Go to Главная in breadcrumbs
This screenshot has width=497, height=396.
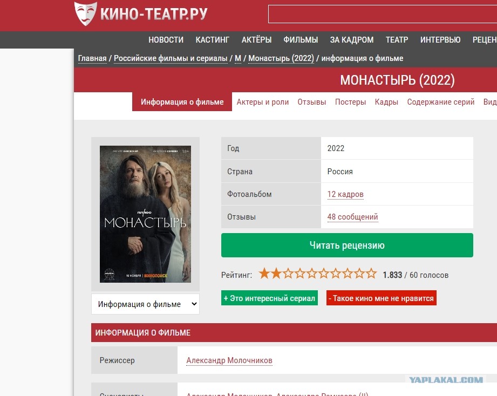pos(92,58)
